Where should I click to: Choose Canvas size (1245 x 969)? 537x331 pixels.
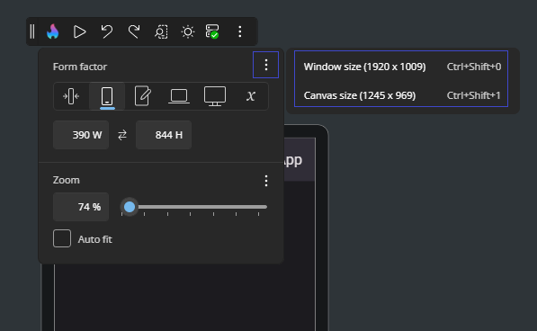(x=402, y=95)
